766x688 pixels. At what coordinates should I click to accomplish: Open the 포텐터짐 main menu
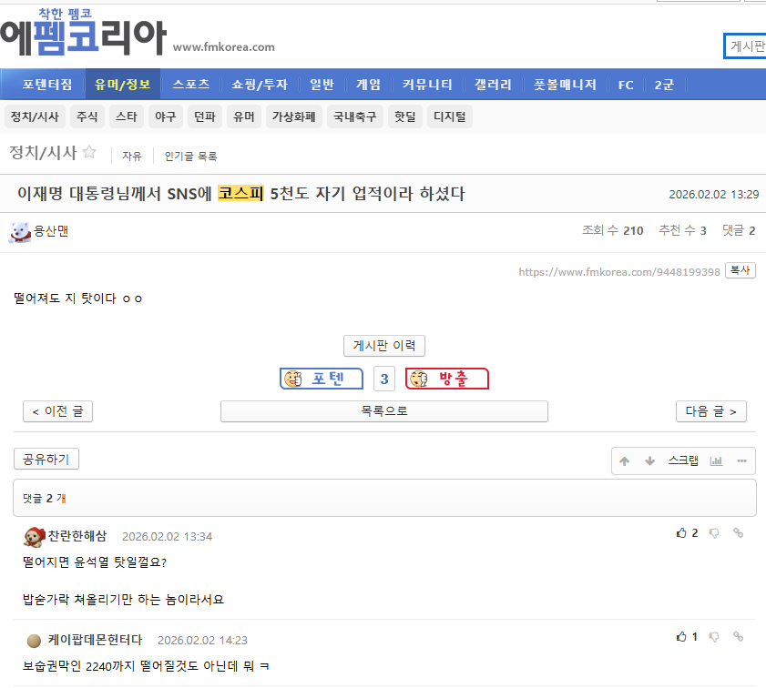coord(46,85)
